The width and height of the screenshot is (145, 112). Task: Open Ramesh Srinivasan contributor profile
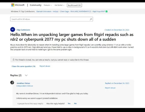pyautogui.click(x=44, y=12)
